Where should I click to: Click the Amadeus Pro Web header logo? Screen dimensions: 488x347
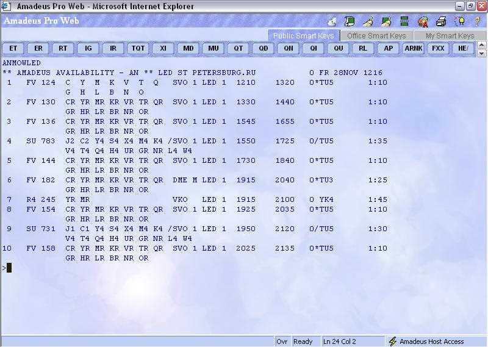pyautogui.click(x=41, y=21)
